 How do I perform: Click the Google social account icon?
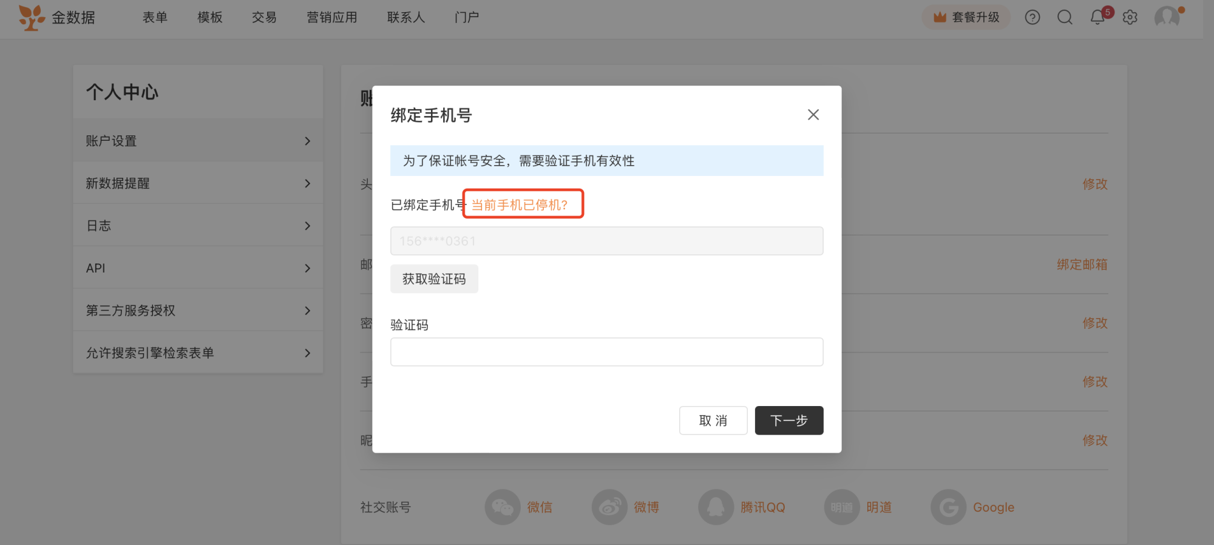point(949,507)
